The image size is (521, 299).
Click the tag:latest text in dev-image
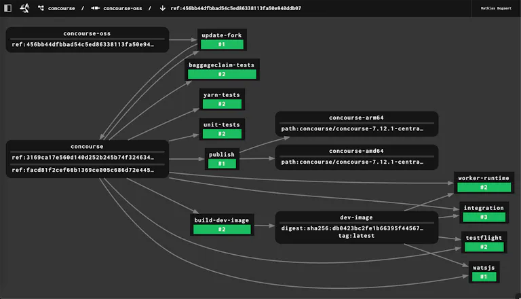[356, 236]
